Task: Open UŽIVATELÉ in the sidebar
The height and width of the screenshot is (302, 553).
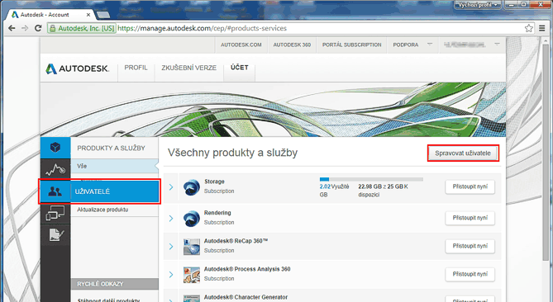Action: [100, 191]
